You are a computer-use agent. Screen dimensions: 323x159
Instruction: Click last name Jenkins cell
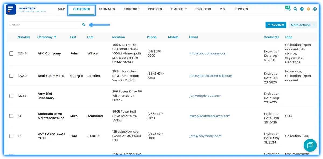(94, 76)
